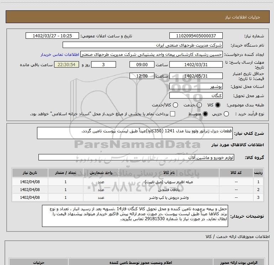The image size is (274, 265).
Task: Click the requester field حسین رشیدی
Action: [x=152, y=54]
